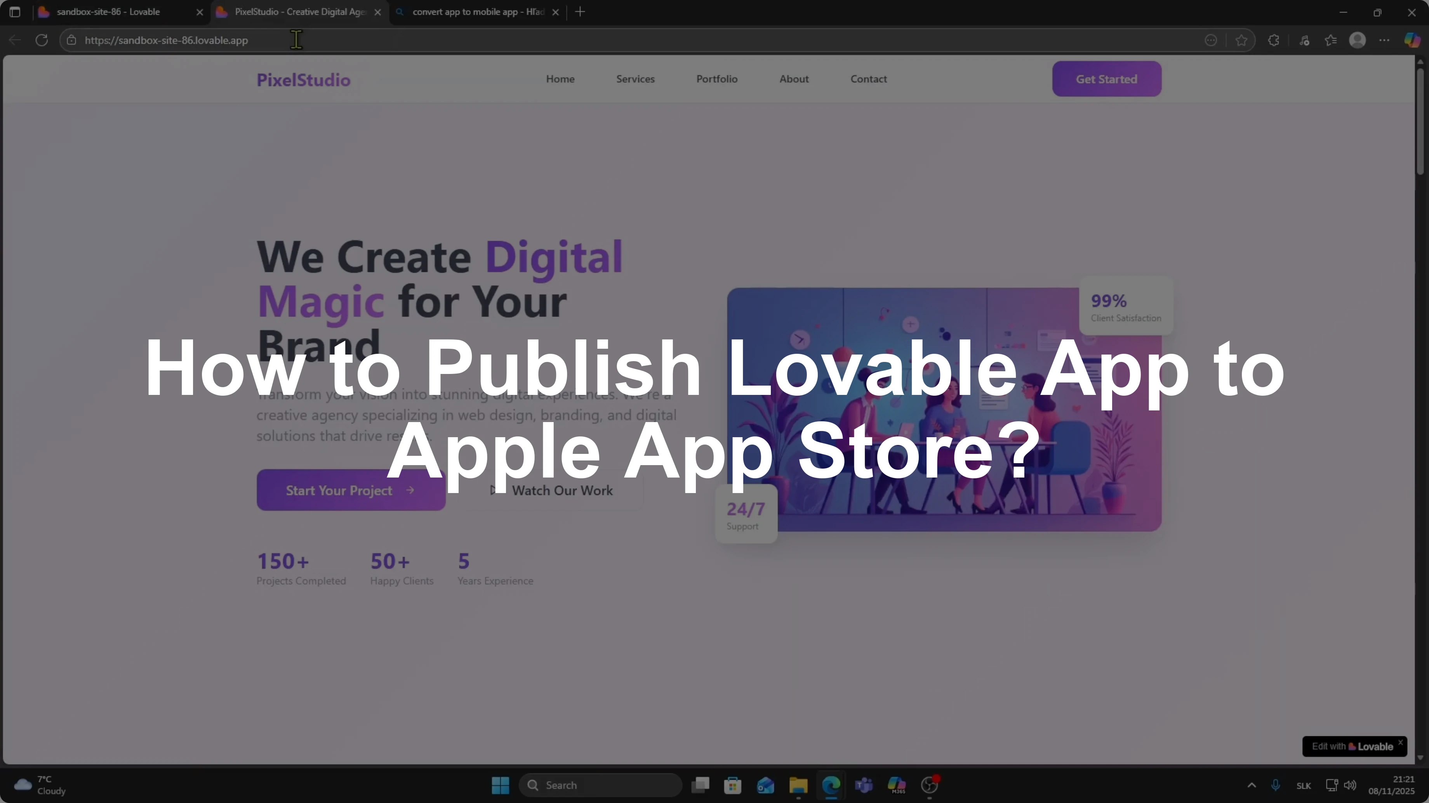Select the PixelStudio Creative Digital Agency tab
The width and height of the screenshot is (1429, 803).
coord(299,12)
